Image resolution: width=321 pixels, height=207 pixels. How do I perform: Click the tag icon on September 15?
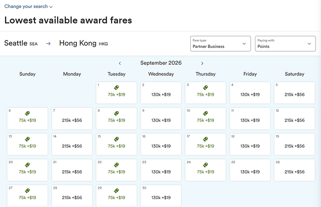(116, 139)
